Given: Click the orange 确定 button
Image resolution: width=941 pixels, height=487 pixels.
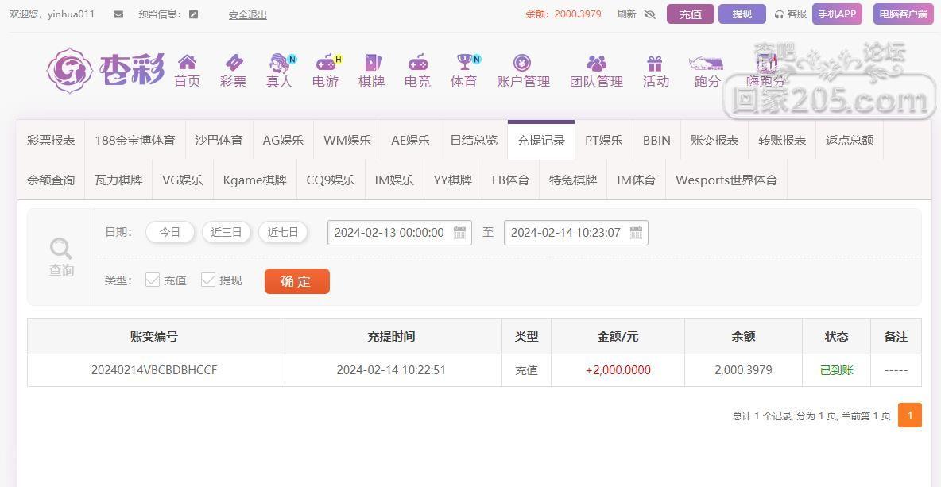Looking at the screenshot, I should (297, 281).
